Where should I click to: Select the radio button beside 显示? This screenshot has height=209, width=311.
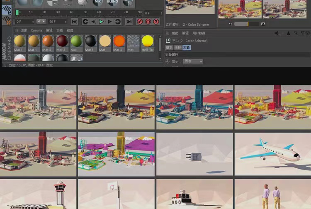point(168,61)
